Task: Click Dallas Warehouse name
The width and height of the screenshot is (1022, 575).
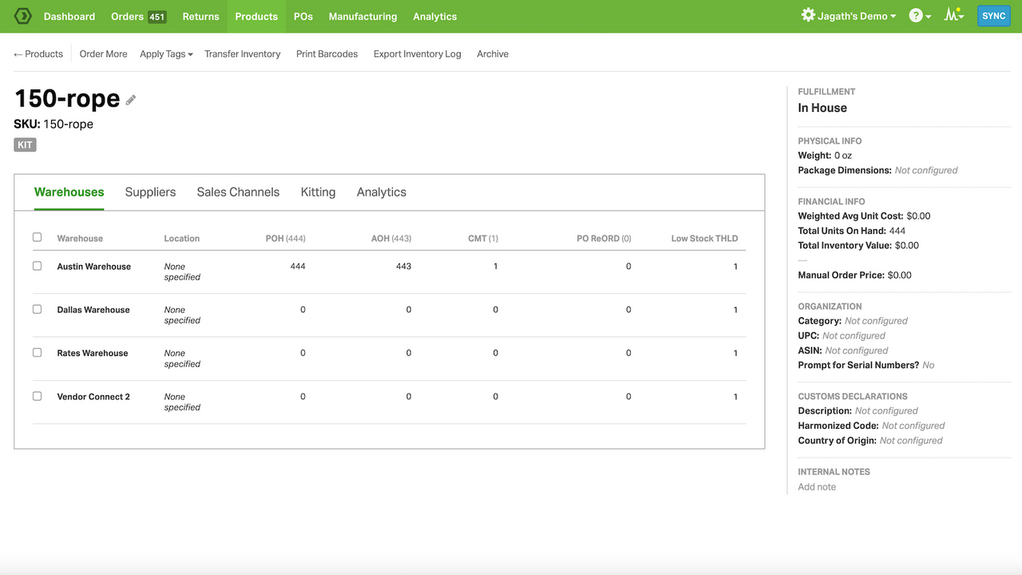Action: click(93, 310)
